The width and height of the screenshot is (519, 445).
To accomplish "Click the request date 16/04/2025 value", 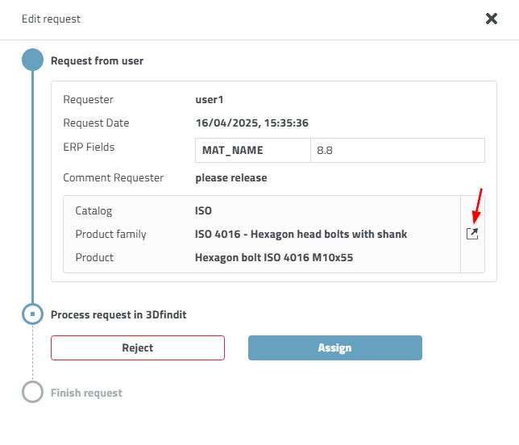I will coord(251,123).
